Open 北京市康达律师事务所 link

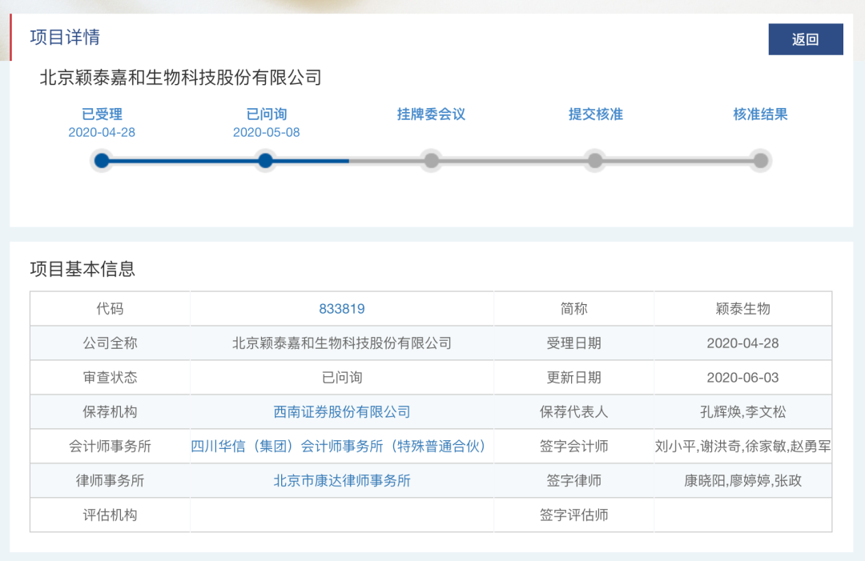[x=341, y=480]
